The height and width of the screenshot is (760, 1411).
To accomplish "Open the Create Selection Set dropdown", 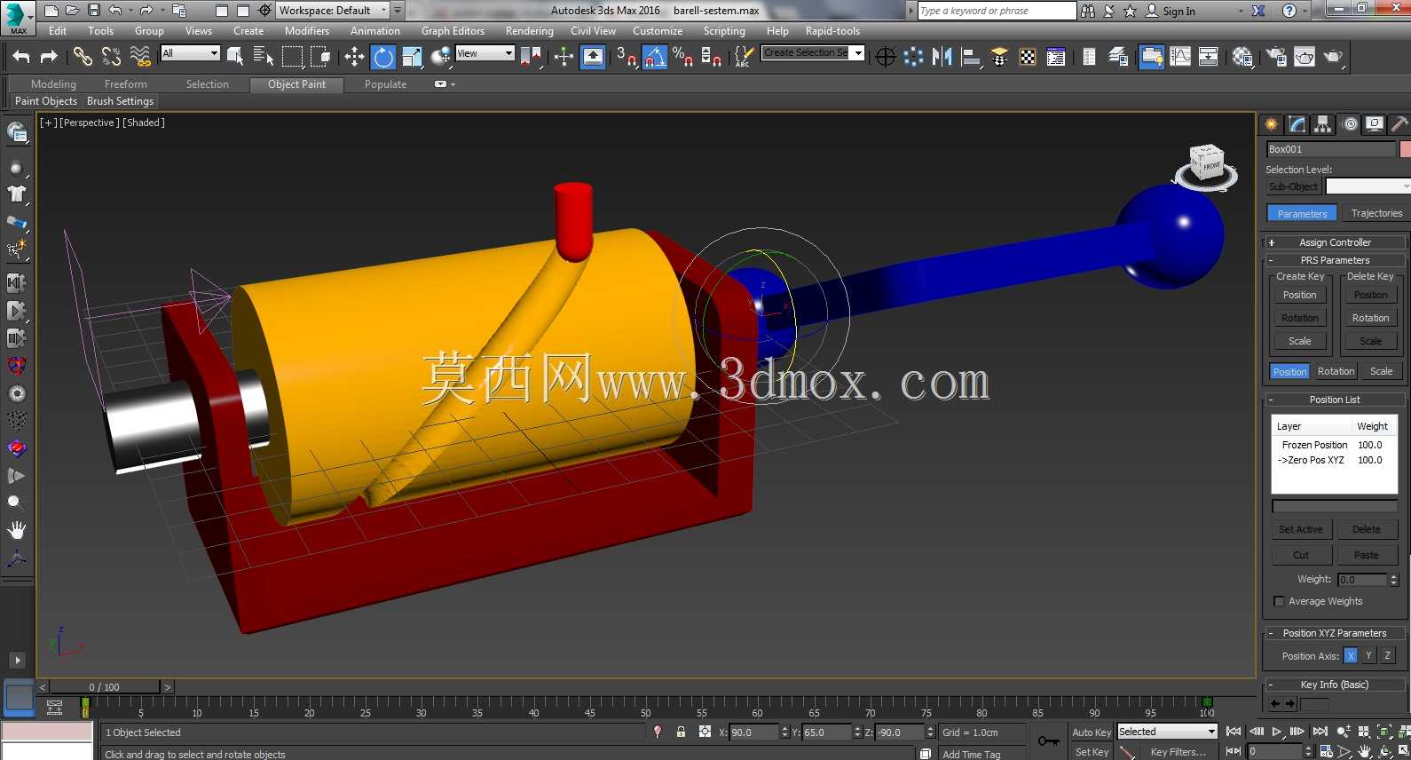I will [x=813, y=53].
